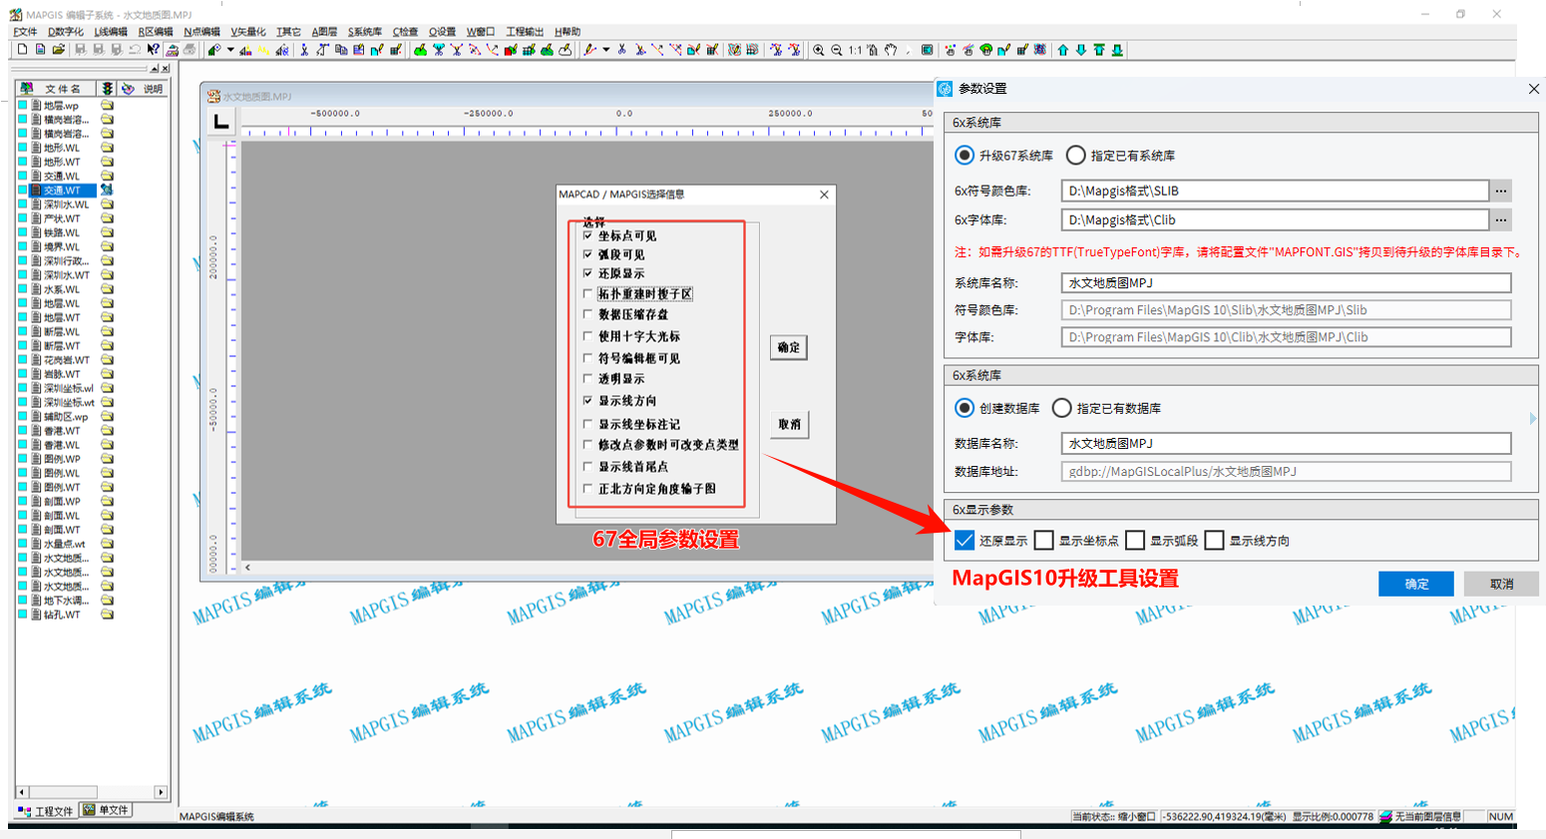Select the 指定已有系统库 radio button

click(x=1075, y=156)
